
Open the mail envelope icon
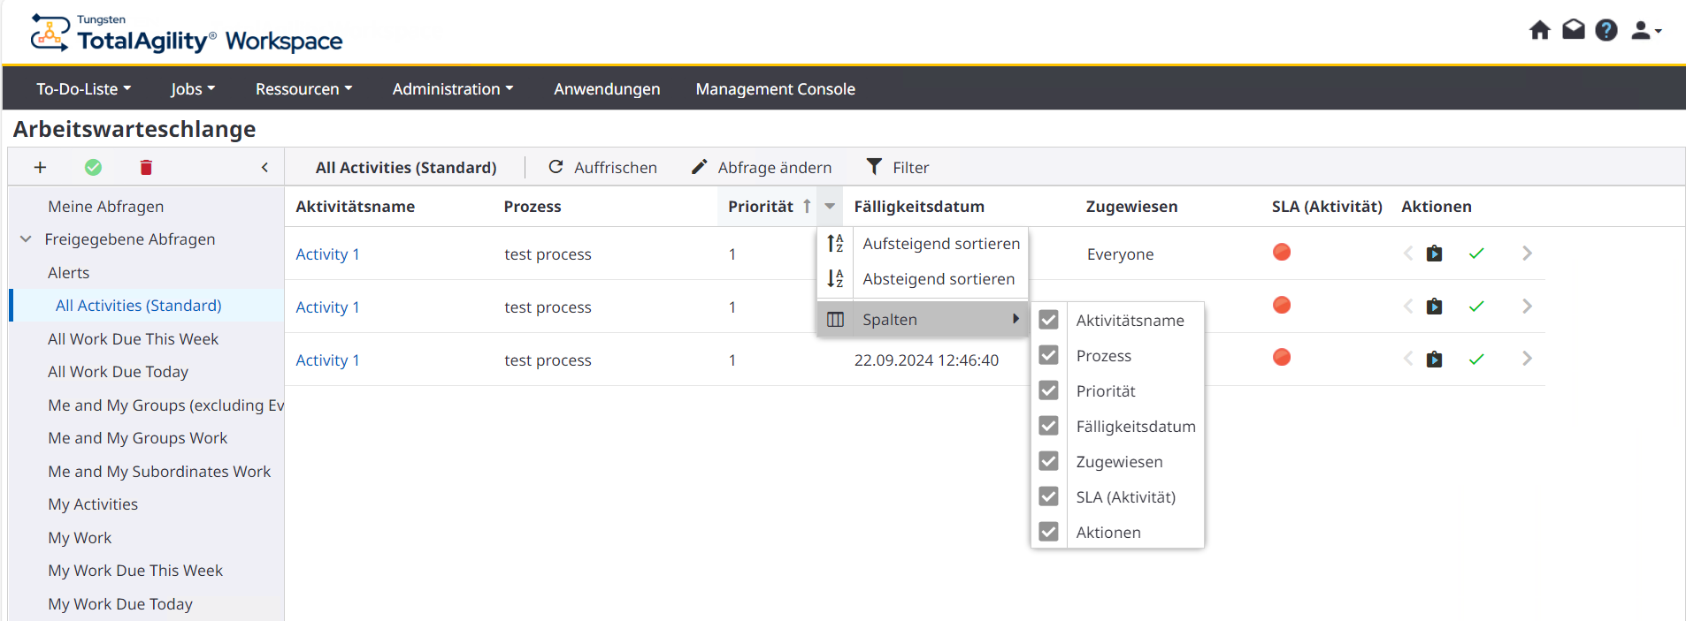click(1573, 31)
